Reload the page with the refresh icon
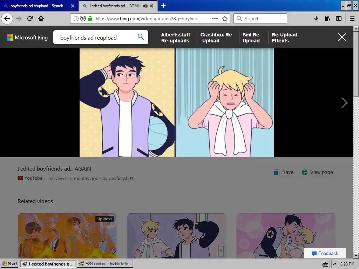This screenshot has width=359, height=269. pyautogui.click(x=30, y=19)
